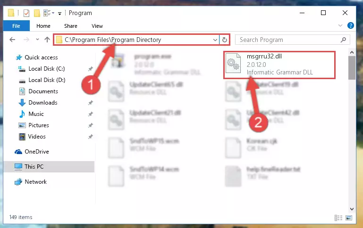
Task: Click the search magnifier icon
Action: coord(343,40)
